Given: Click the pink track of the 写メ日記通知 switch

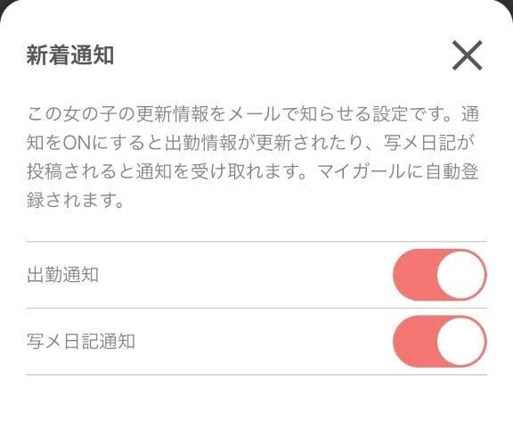Looking at the screenshot, I should tap(414, 342).
